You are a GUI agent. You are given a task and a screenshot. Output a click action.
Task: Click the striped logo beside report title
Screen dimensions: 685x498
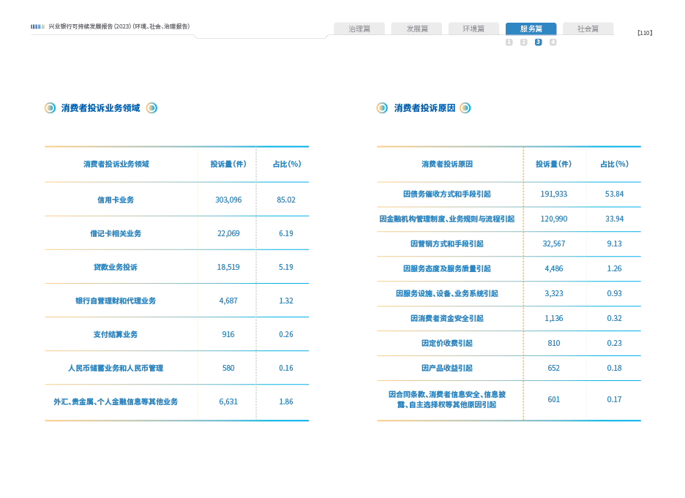click(37, 27)
